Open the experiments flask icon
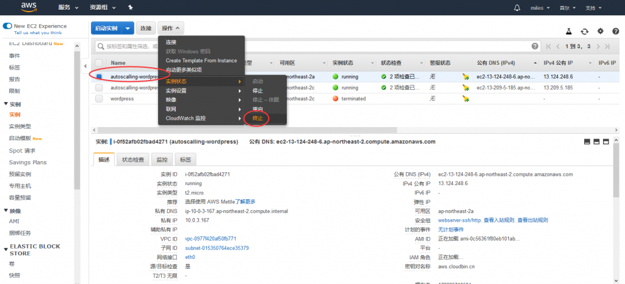 click(x=569, y=31)
